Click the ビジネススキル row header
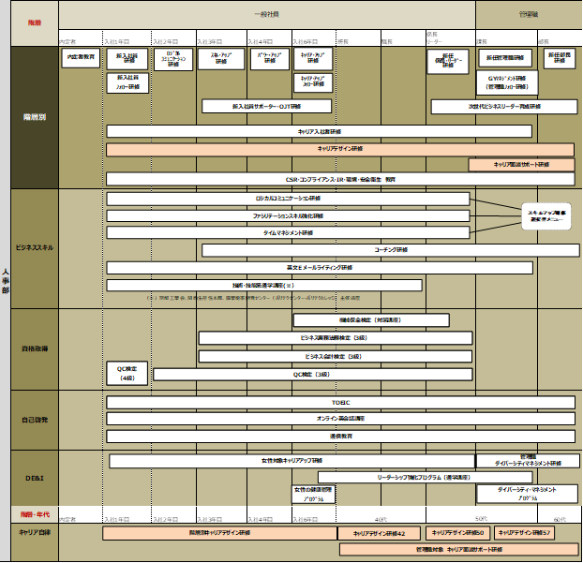 tap(35, 248)
